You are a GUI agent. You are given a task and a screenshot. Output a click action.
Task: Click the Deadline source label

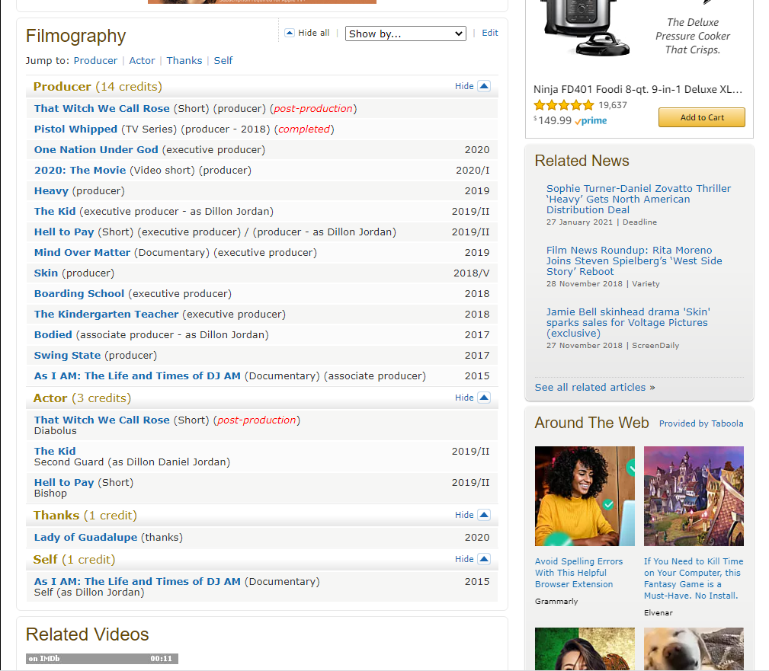(x=639, y=222)
